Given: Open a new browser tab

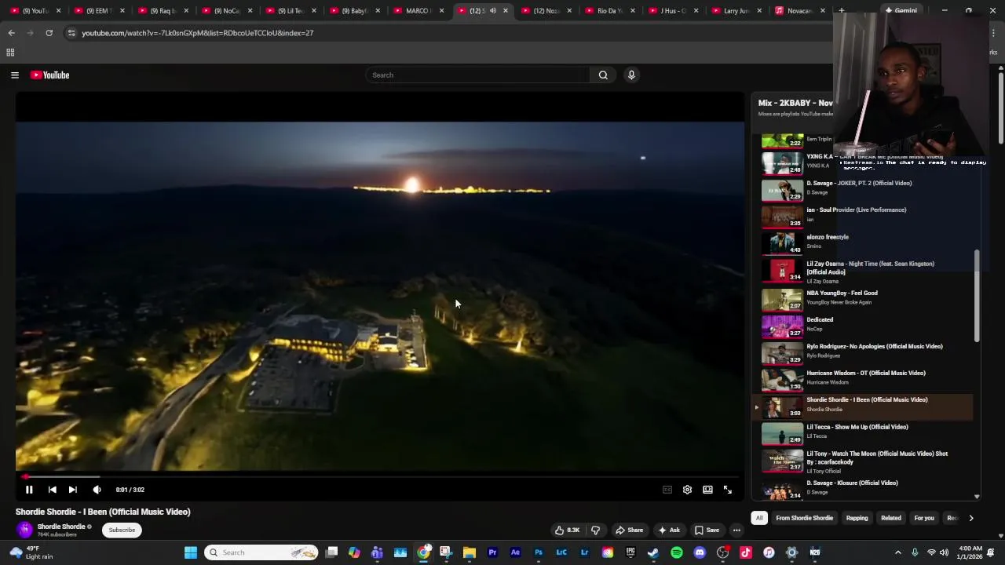Looking at the screenshot, I should coord(841,11).
